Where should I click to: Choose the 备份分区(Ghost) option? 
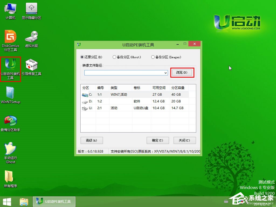[x=114, y=57]
